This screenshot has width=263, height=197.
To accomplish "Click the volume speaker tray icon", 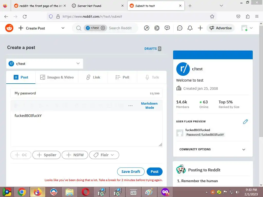I will tap(238, 192).
